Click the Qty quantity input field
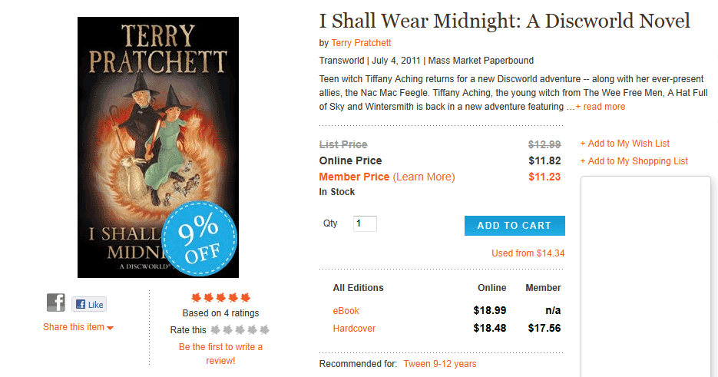The height and width of the screenshot is (377, 718). (x=365, y=224)
